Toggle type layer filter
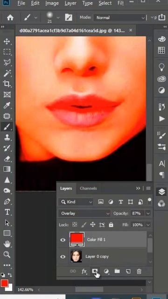 tap(121, 202)
